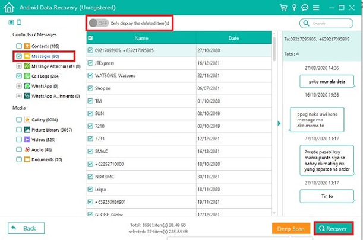Select the +639263626901 message row

point(179,202)
